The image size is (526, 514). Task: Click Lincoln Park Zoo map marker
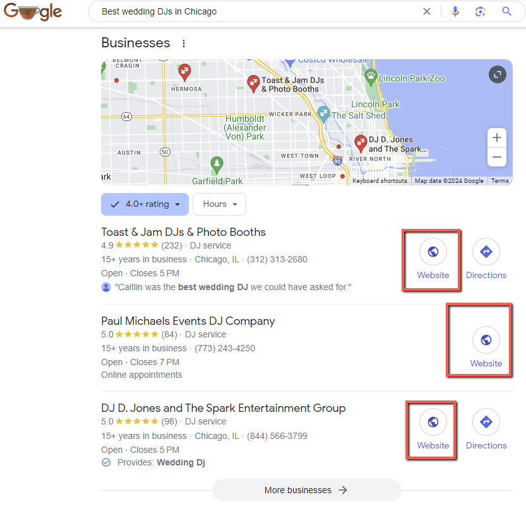tap(371, 77)
